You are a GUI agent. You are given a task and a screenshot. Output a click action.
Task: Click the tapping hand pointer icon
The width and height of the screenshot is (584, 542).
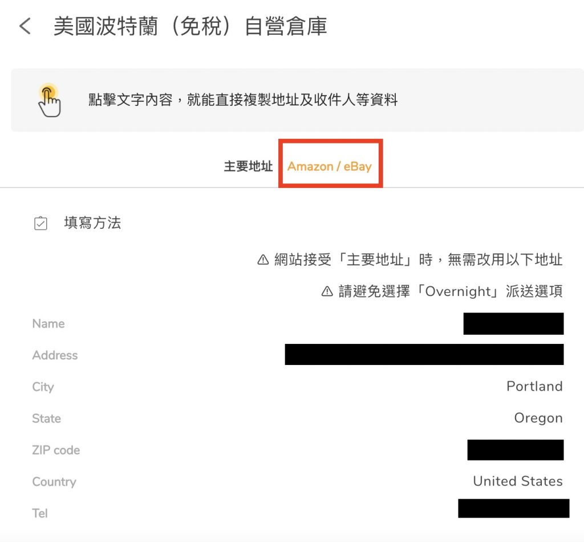[50, 100]
